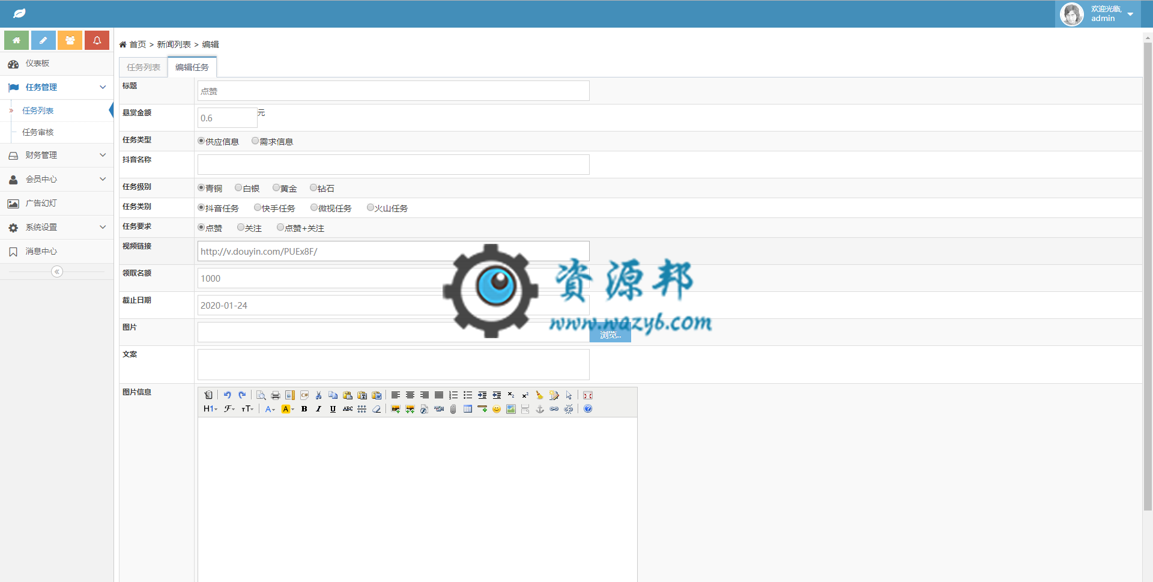This screenshot has width=1153, height=582.
Task: Insert numbered list in editor
Action: coord(453,395)
